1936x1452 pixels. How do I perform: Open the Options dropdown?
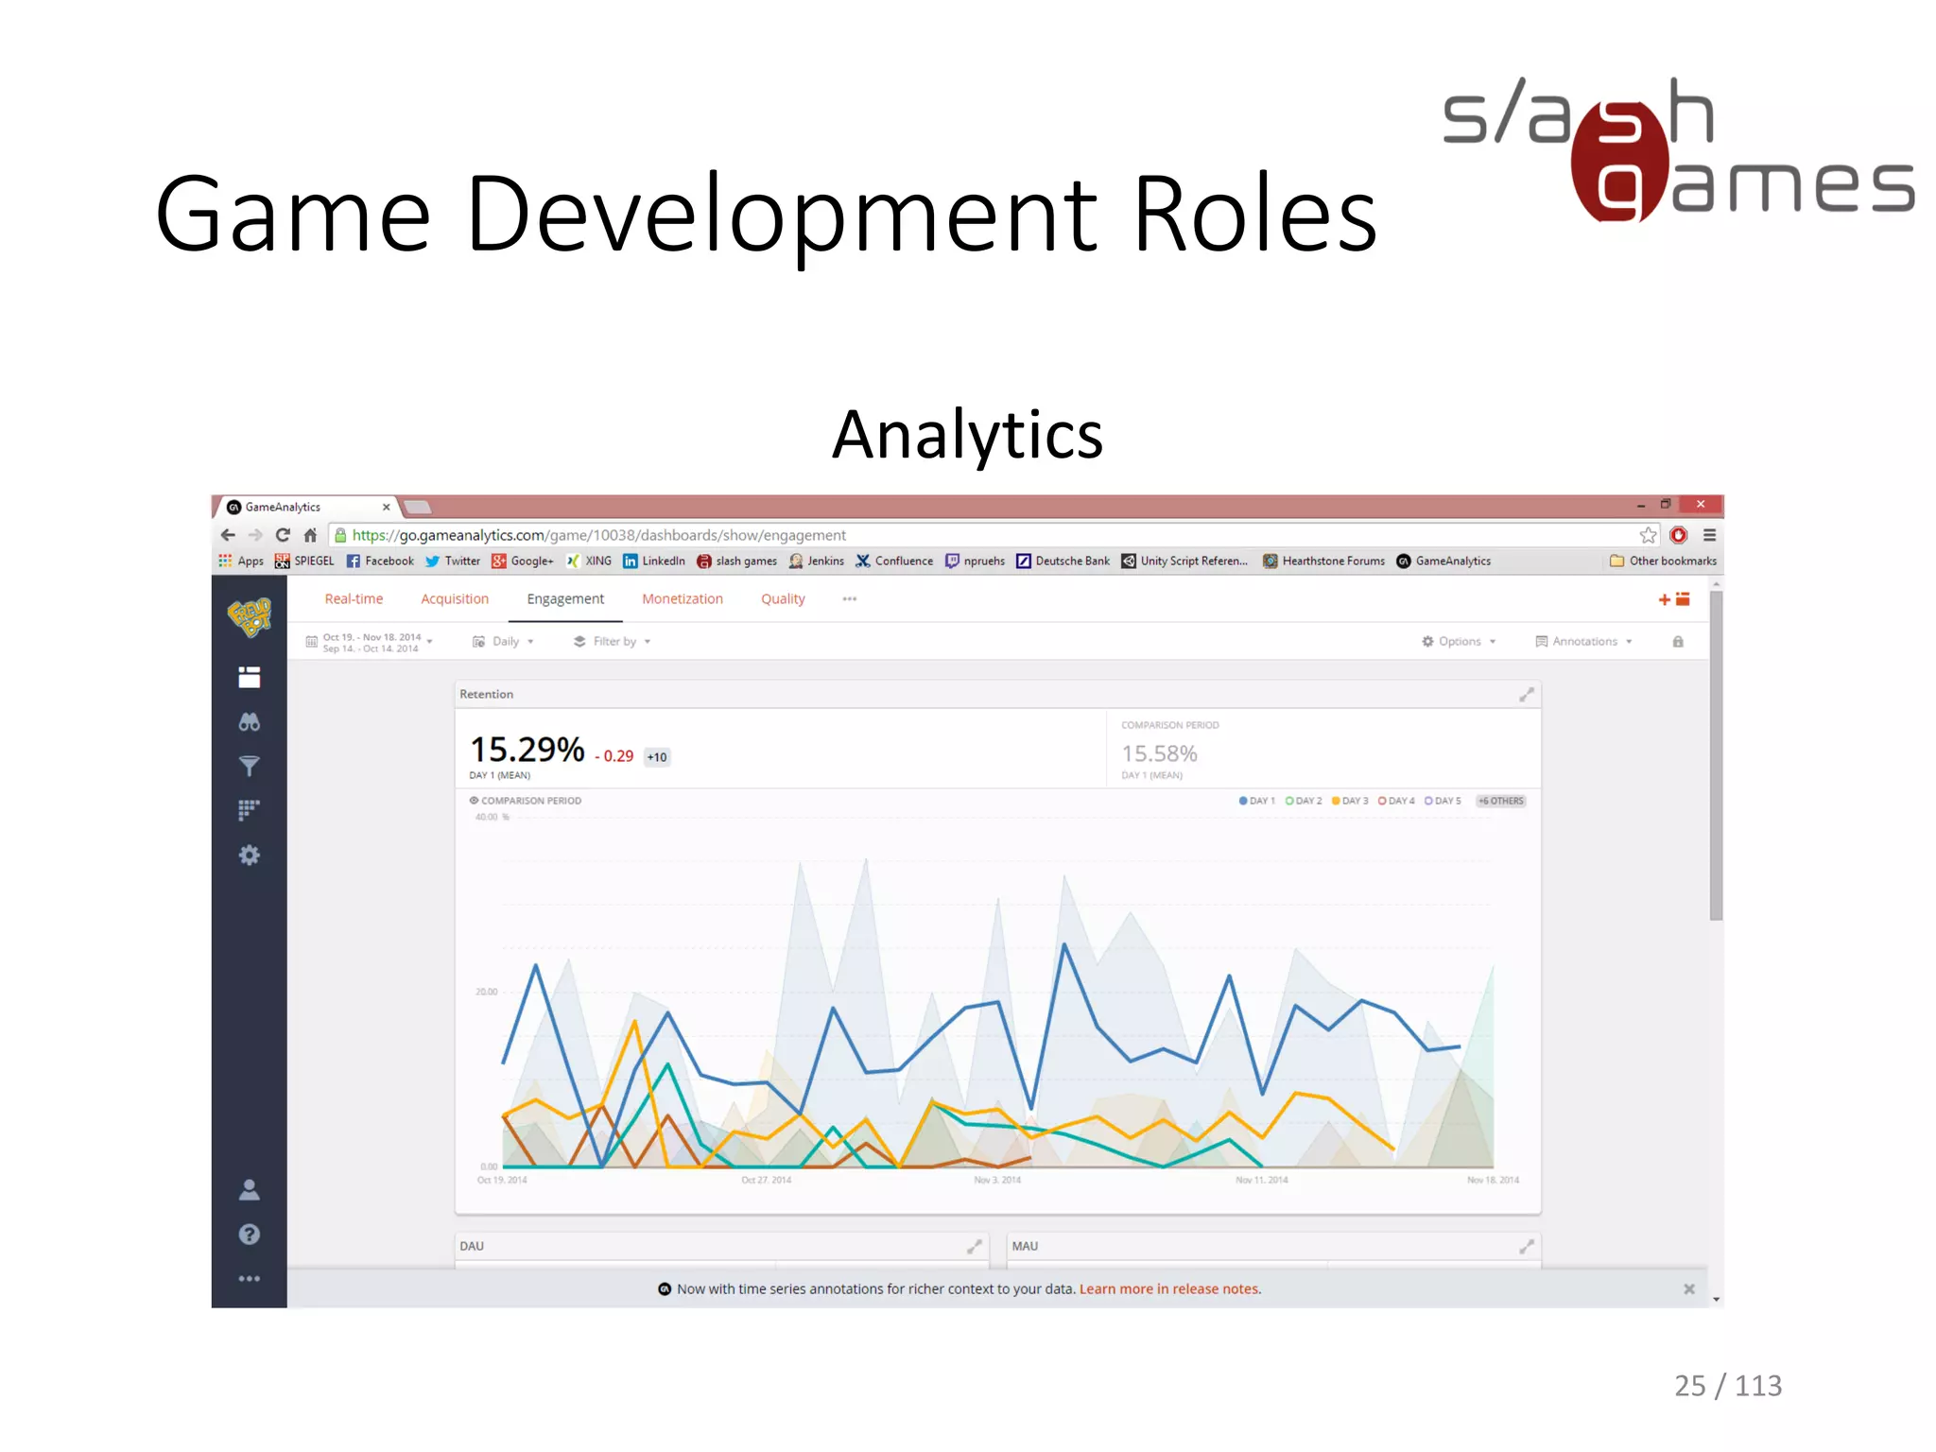pyautogui.click(x=1459, y=642)
